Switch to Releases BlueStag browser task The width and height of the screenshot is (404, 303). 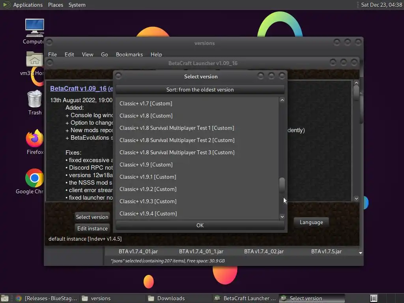pyautogui.click(x=47, y=298)
